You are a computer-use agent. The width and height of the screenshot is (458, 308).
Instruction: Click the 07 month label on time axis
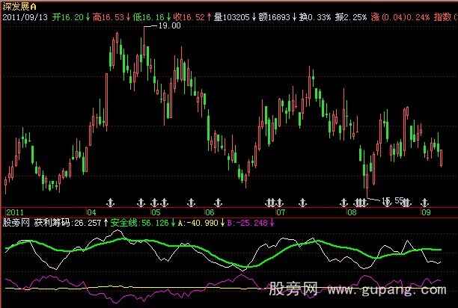point(281,212)
